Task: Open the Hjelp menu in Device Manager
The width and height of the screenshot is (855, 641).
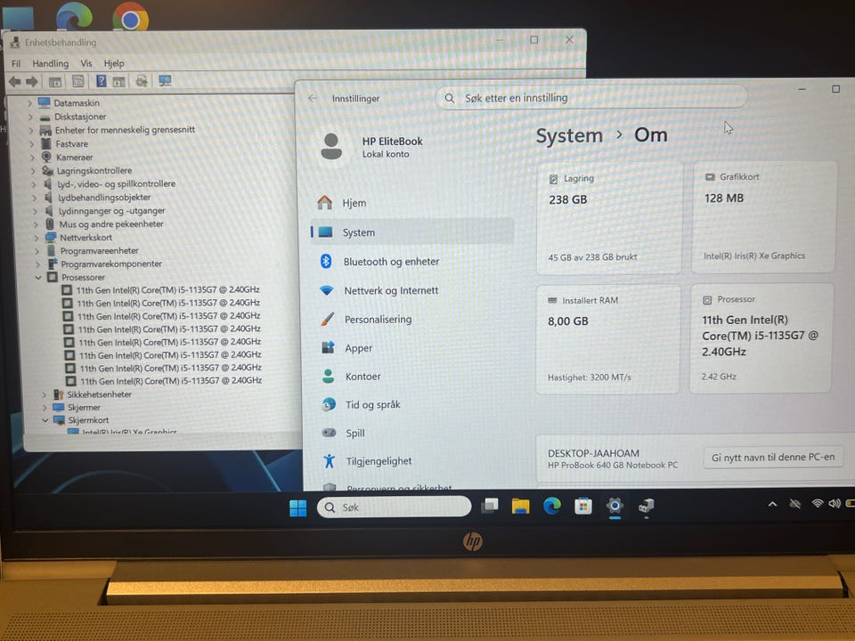Action: [x=114, y=63]
